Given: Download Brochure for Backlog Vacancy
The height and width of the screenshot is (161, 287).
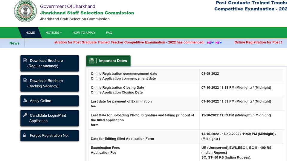Looking at the screenshot, I should click(50, 83).
